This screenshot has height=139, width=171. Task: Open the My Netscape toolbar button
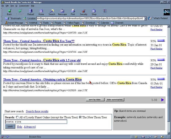click(x=62, y=12)
